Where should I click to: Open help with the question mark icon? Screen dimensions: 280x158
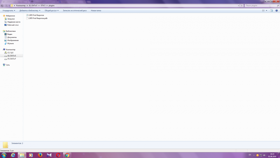(x=277, y=11)
